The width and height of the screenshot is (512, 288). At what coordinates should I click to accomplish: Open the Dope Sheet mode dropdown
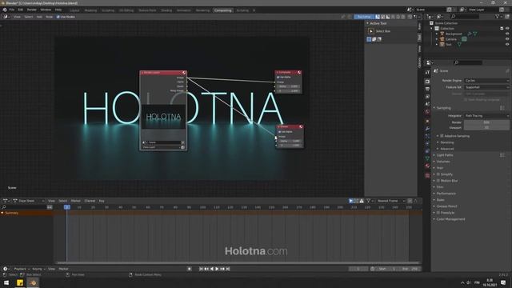[29, 201]
